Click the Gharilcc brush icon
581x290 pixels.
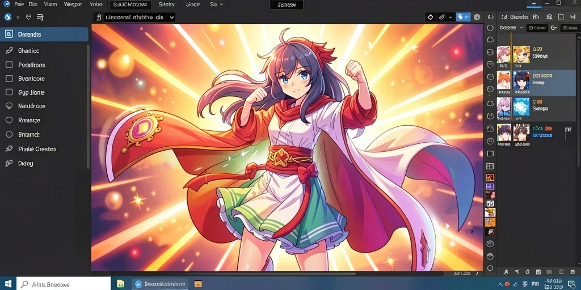tap(9, 51)
